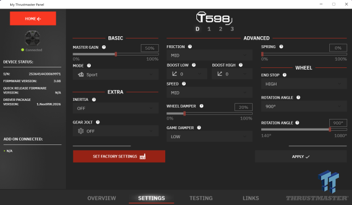This screenshot has height=205, width=352.
Task: Click the Boost Low curve icon
Action: (x=174, y=74)
